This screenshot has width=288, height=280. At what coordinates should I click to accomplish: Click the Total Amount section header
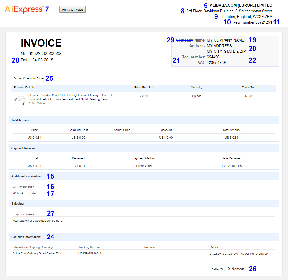point(144,120)
